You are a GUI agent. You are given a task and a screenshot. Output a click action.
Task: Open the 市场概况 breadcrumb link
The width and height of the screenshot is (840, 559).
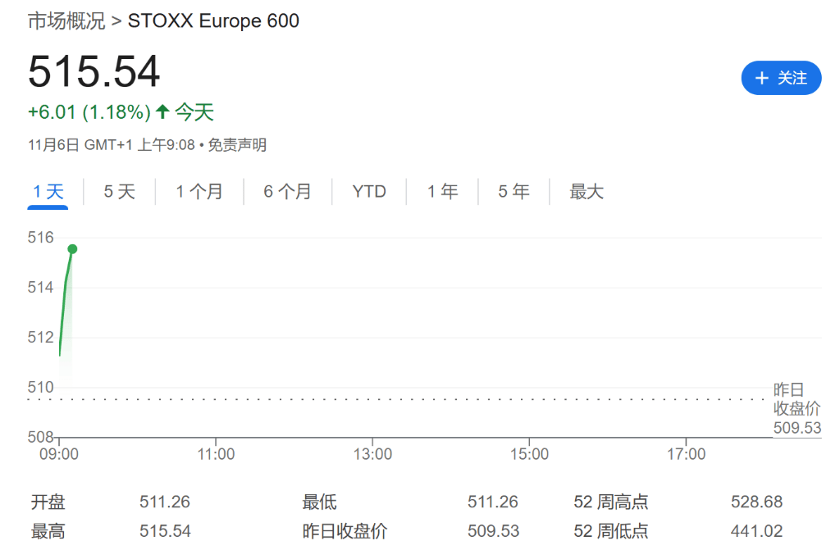point(66,21)
